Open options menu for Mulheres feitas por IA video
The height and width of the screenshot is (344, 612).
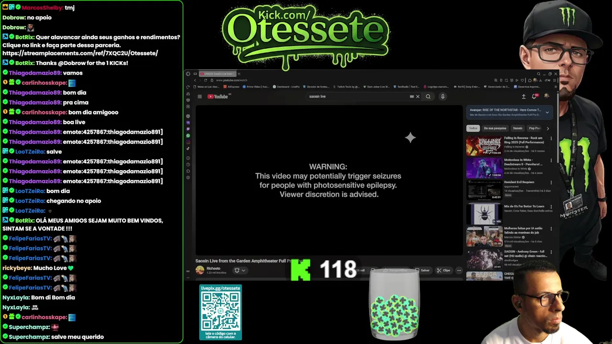coord(551,228)
